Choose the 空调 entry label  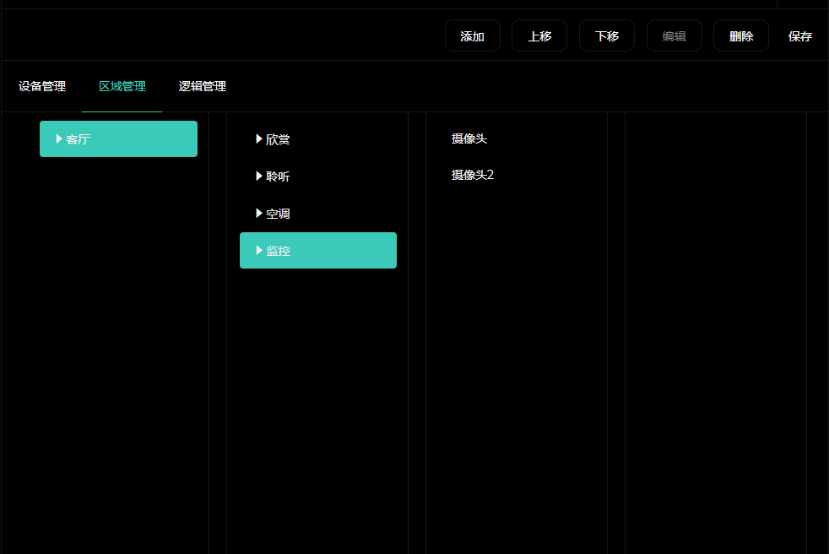(x=278, y=214)
